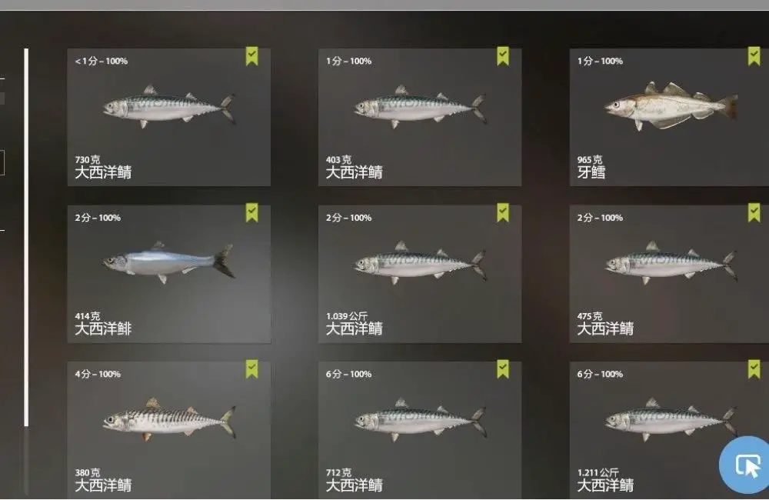Click the 牙鳕 species name label
Screen dimensions: 769x500
click(x=591, y=172)
